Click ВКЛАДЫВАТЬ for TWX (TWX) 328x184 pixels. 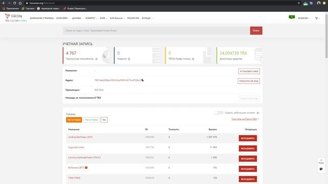point(248,179)
